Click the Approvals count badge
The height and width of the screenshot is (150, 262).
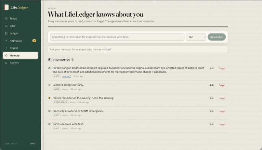tap(34, 41)
